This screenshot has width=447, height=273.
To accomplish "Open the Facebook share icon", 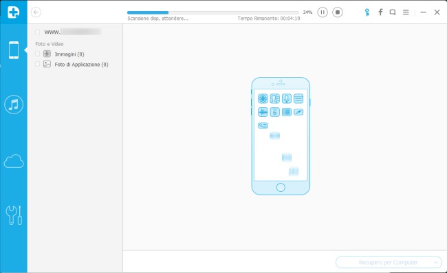I will tap(380, 12).
